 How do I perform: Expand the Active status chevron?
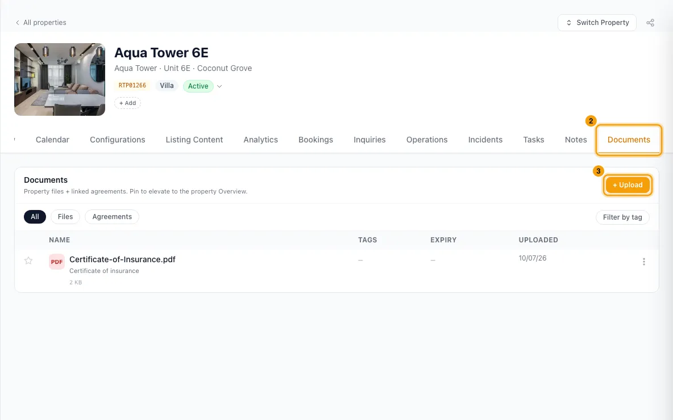click(219, 86)
